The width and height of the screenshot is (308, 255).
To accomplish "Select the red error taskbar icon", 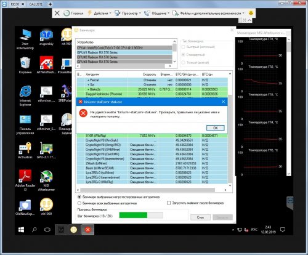I will coord(87,230).
